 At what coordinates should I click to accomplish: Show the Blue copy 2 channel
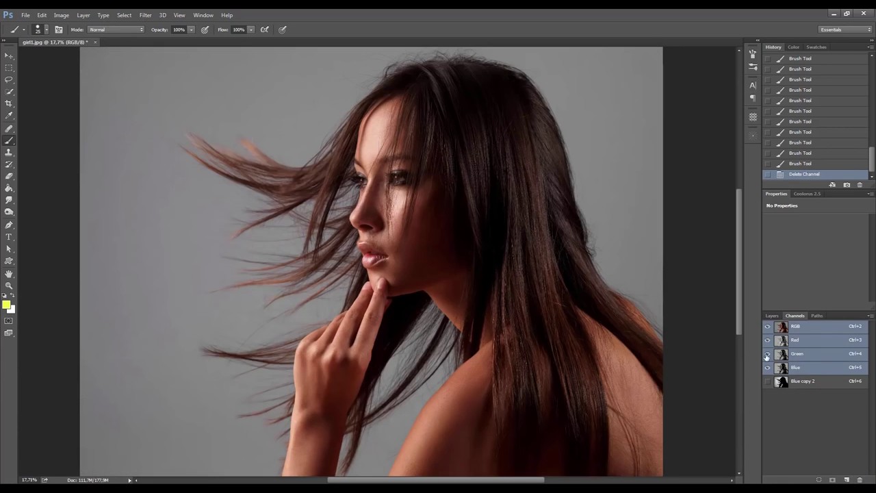pos(767,381)
